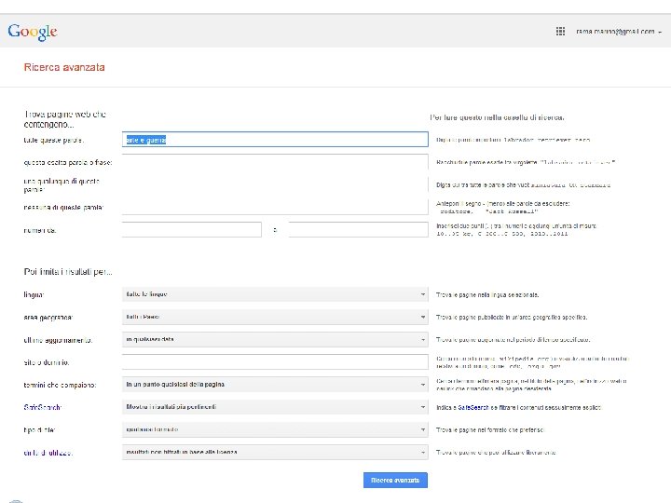Open the Google apps grid
This screenshot has width=671, height=503.
[560, 31]
